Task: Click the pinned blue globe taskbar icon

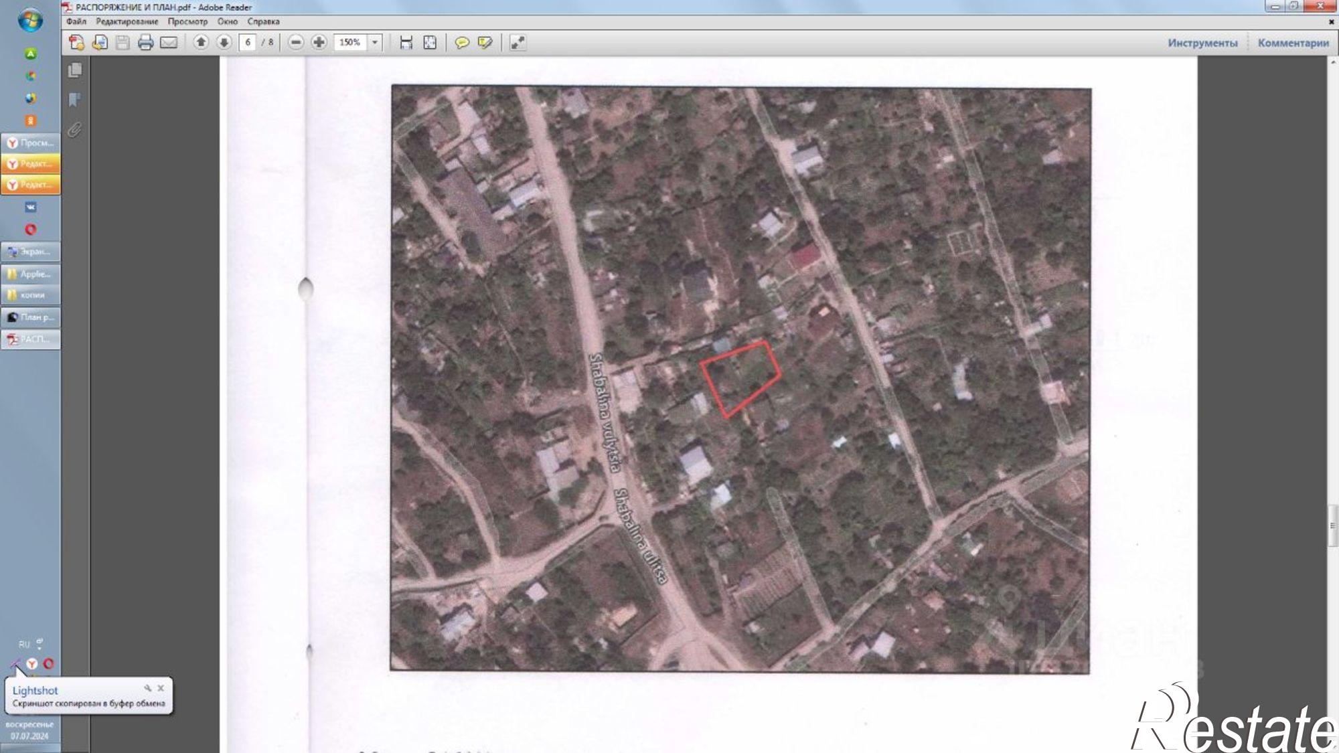Action: point(30,98)
